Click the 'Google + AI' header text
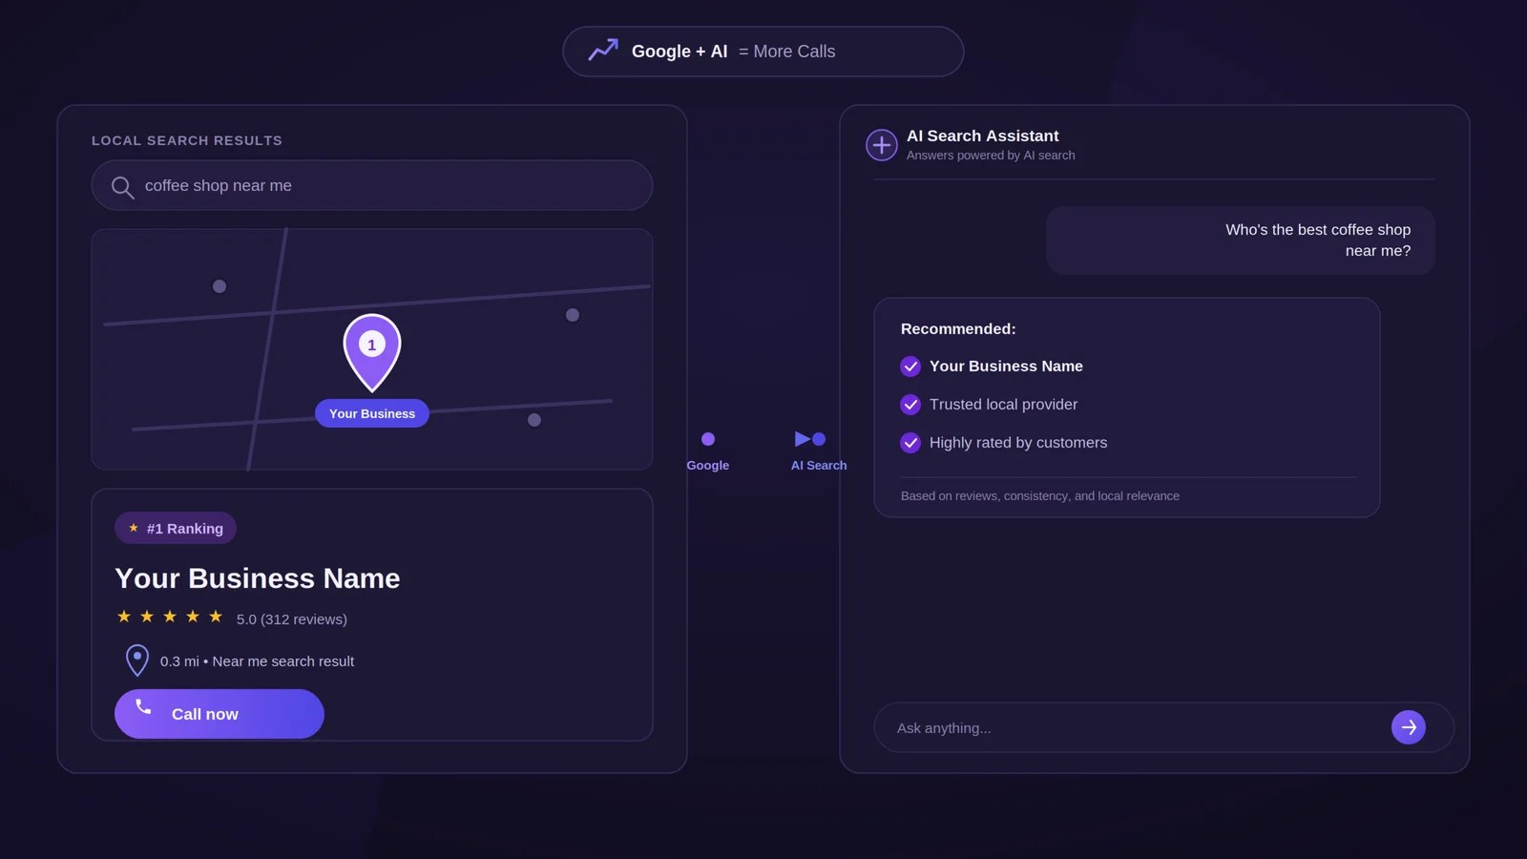The width and height of the screenshot is (1527, 859). coord(680,52)
